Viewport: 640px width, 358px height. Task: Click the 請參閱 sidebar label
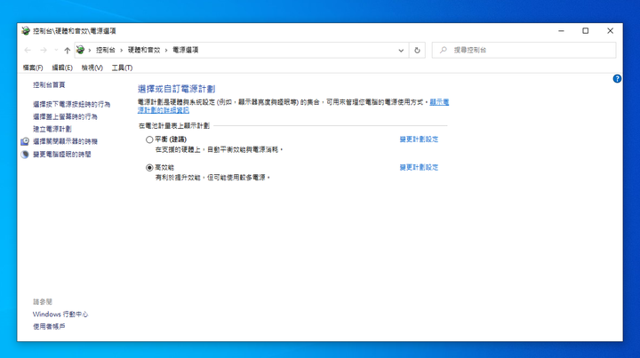click(43, 302)
